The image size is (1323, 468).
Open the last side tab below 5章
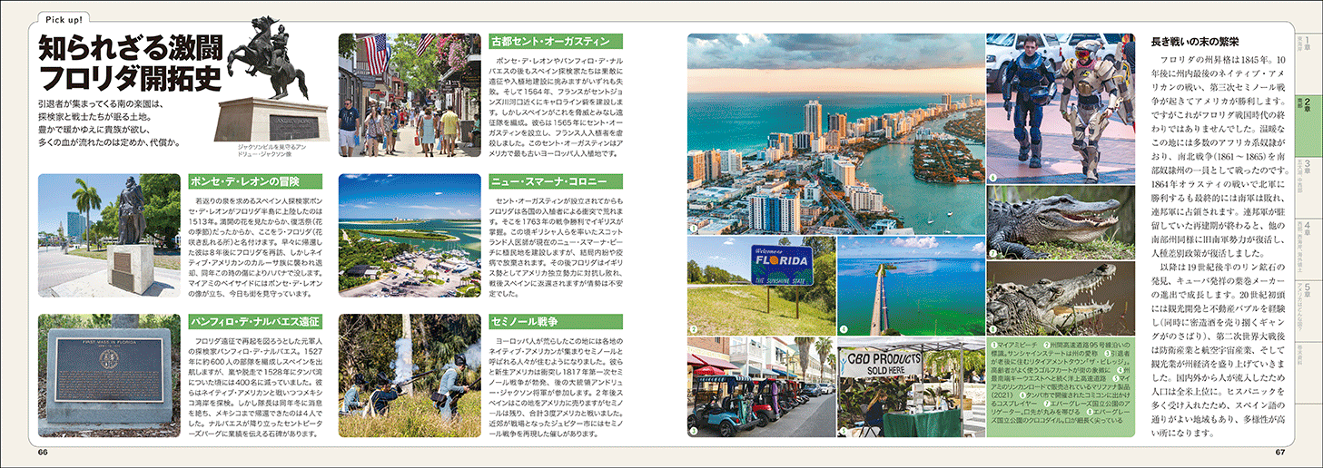[1307, 371]
